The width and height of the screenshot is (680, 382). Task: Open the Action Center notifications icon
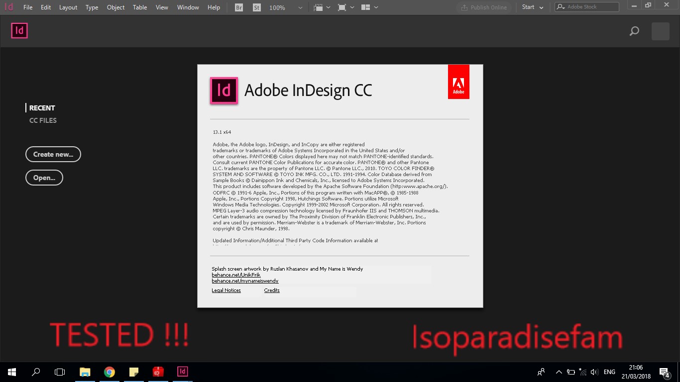[x=664, y=372]
